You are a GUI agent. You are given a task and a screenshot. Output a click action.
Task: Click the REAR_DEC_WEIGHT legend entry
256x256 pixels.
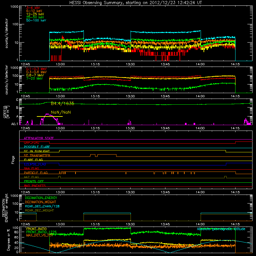tap(39, 211)
